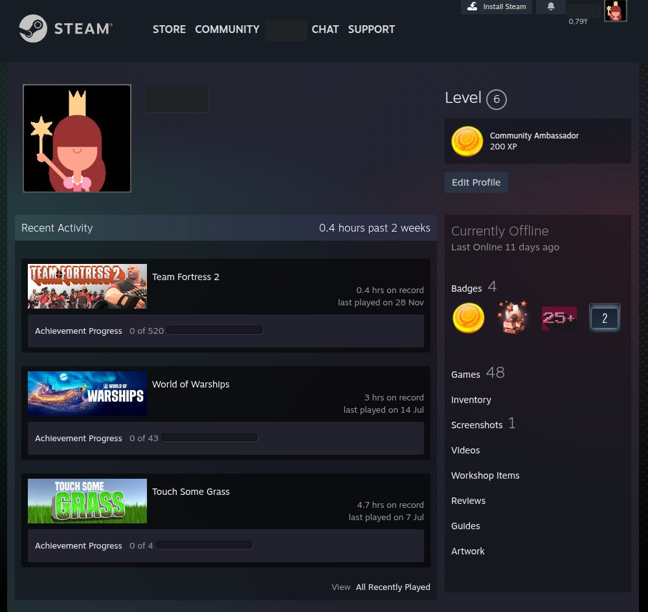Screen dimensions: 648x612
Task: Click the small avatar in top-right corner
Action: click(x=615, y=11)
